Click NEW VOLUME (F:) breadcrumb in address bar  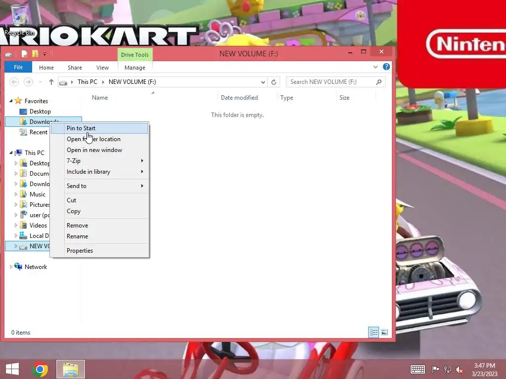[132, 82]
